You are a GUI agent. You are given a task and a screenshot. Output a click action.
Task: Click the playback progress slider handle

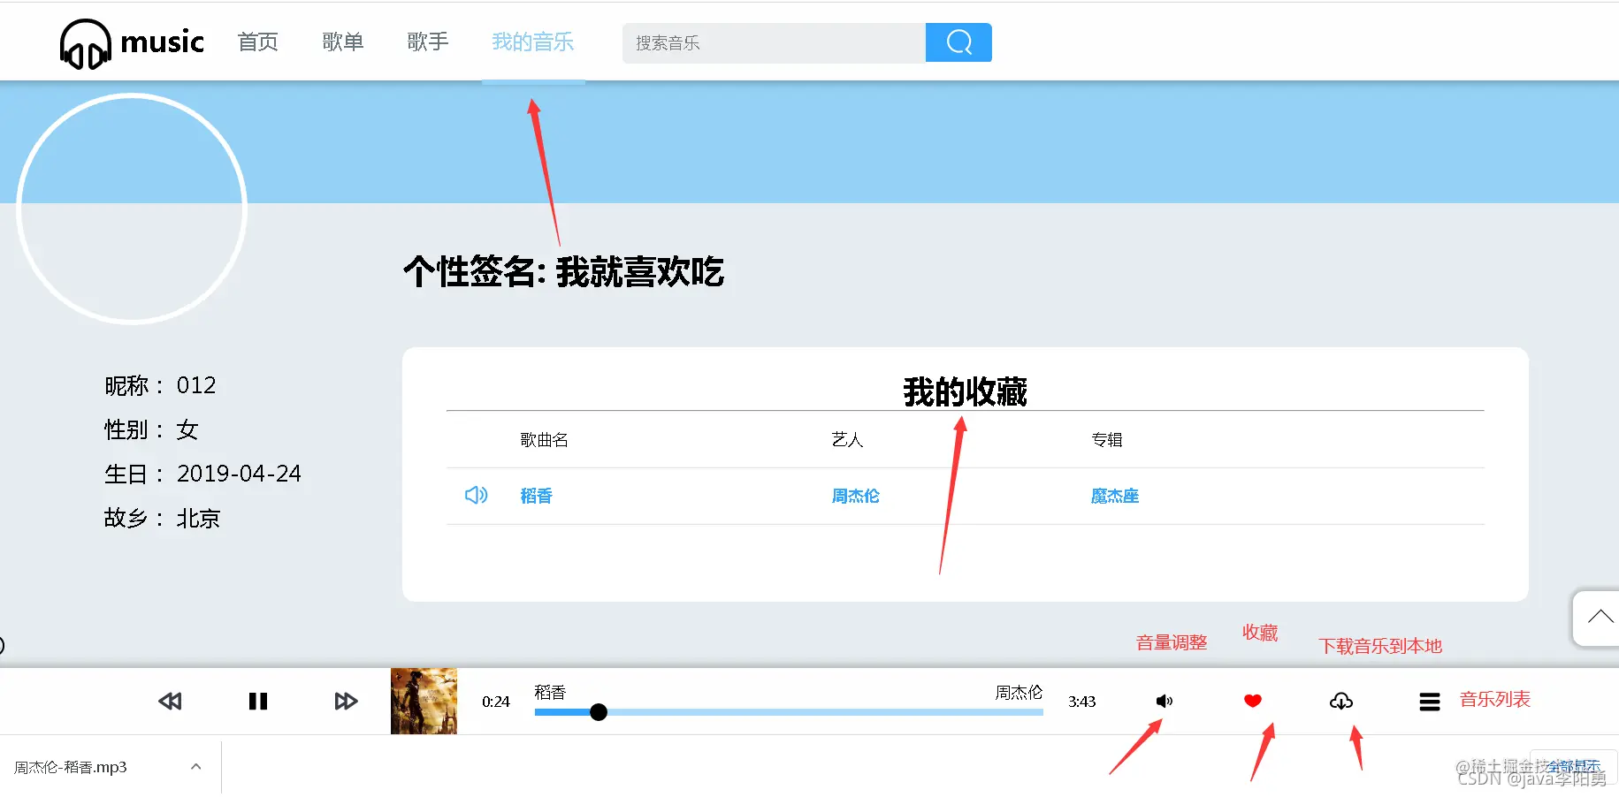599,712
